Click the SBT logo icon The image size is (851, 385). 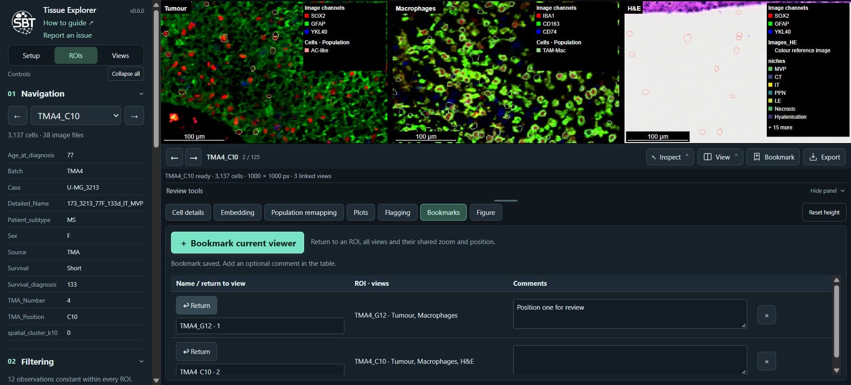[23, 23]
